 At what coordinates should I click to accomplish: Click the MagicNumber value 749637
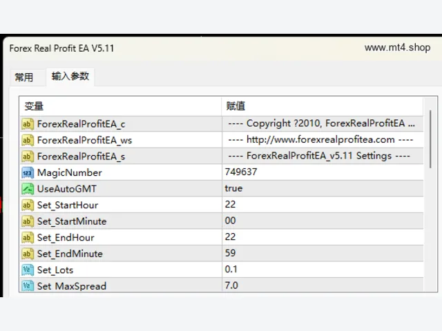241,172
